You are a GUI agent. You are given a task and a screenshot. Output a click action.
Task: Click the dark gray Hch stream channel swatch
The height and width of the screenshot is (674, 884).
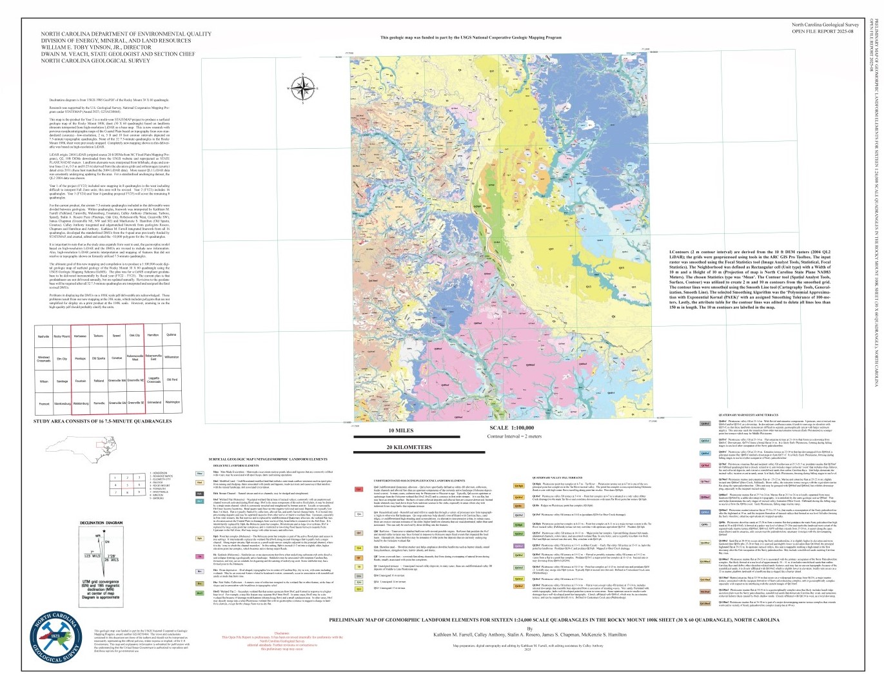[x=200, y=494]
